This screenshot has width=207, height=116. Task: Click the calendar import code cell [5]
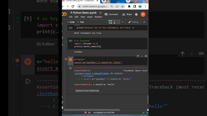coord(107,43)
